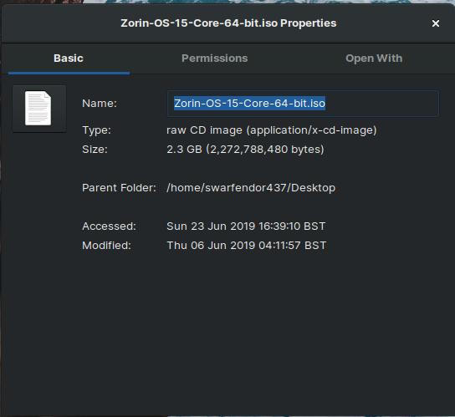
Task: Click the white document file icon button
Action: pyautogui.click(x=39, y=109)
